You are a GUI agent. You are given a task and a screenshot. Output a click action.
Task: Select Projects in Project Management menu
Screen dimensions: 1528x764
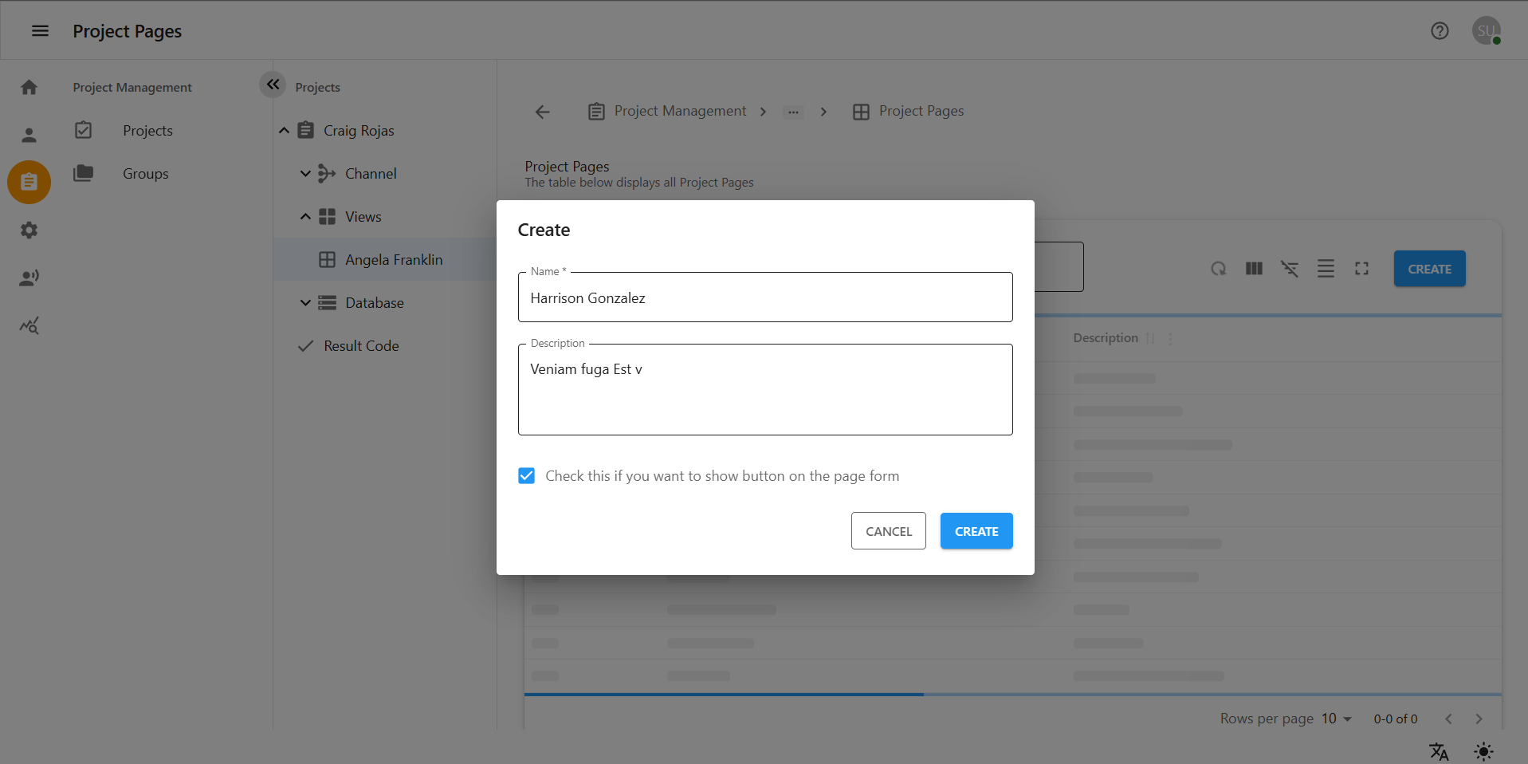point(147,130)
